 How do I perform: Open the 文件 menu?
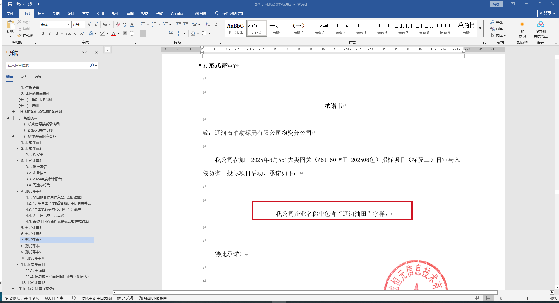(x=10, y=13)
